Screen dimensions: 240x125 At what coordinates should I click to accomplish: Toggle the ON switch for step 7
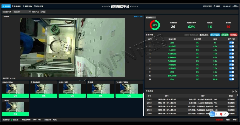231,64
